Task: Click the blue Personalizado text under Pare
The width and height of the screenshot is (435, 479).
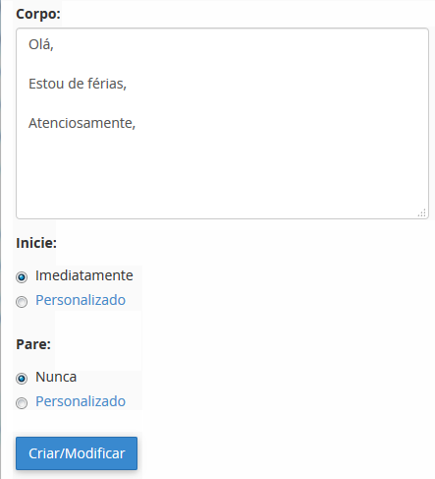Action: pos(81,401)
